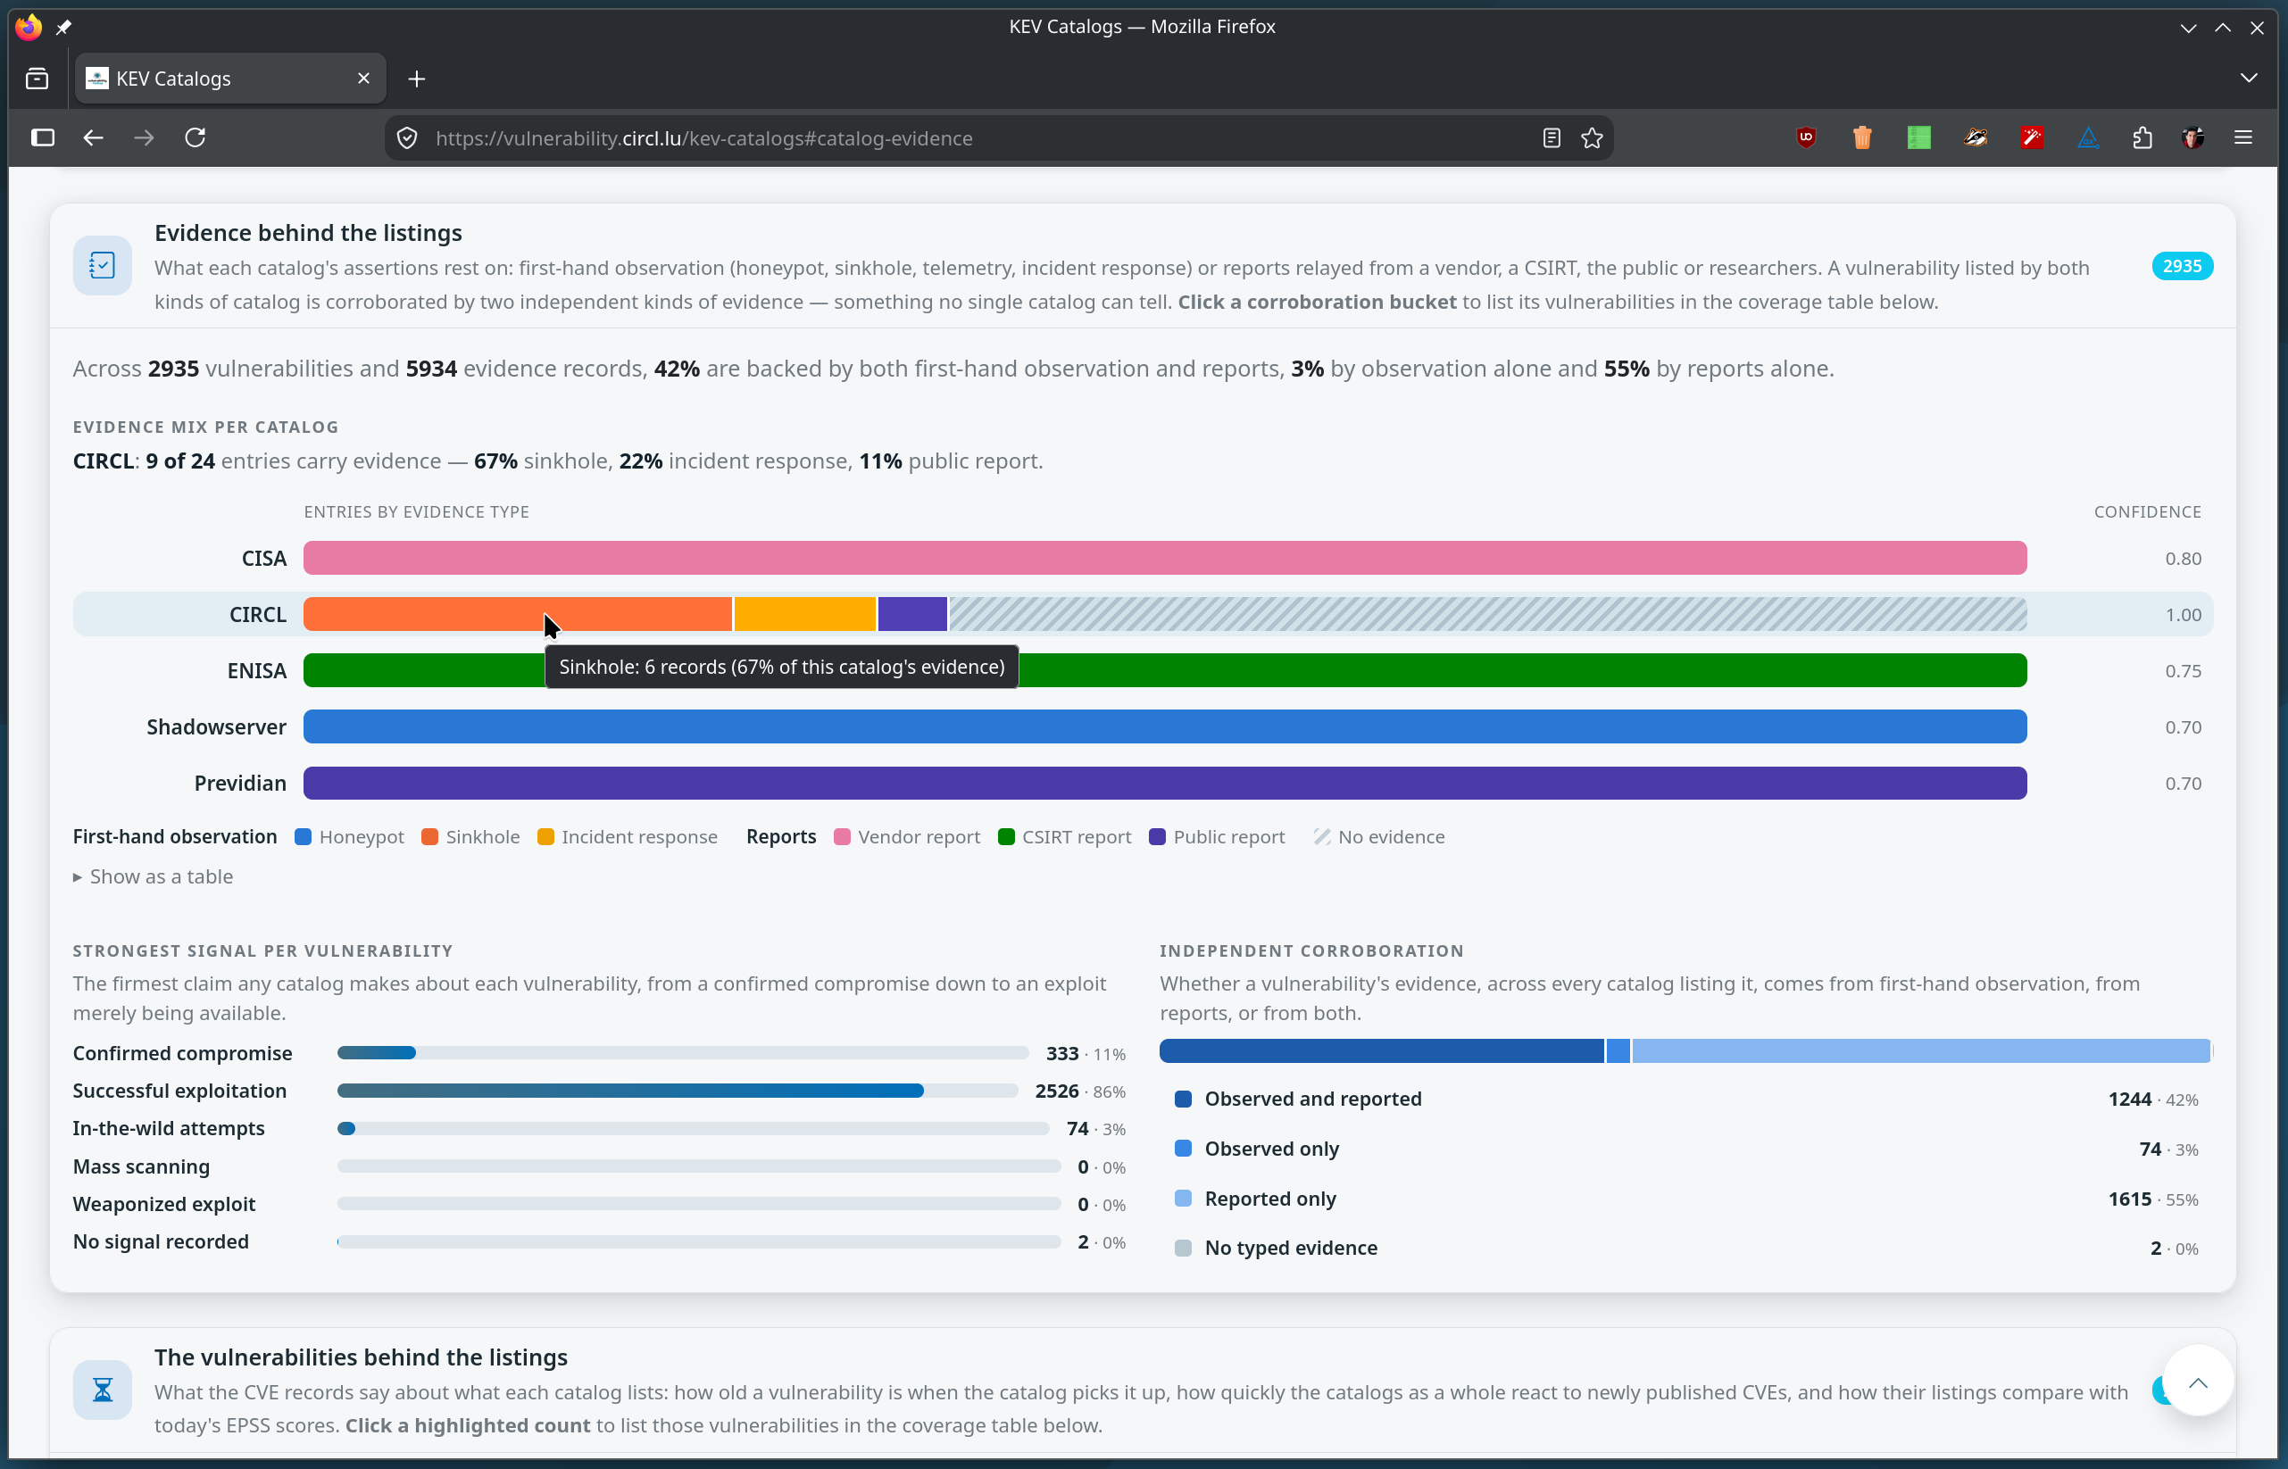Click the In-the-wild attempts progress bar

[x=693, y=1128]
